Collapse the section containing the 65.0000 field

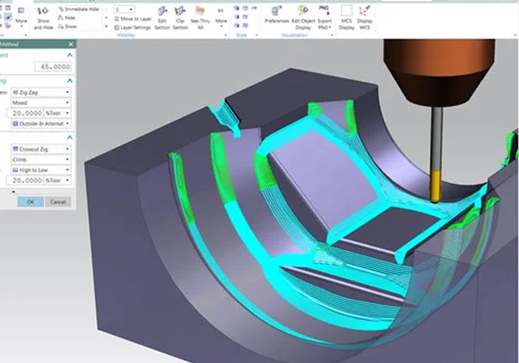click(70, 55)
